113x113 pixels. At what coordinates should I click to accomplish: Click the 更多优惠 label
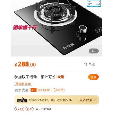21,90
